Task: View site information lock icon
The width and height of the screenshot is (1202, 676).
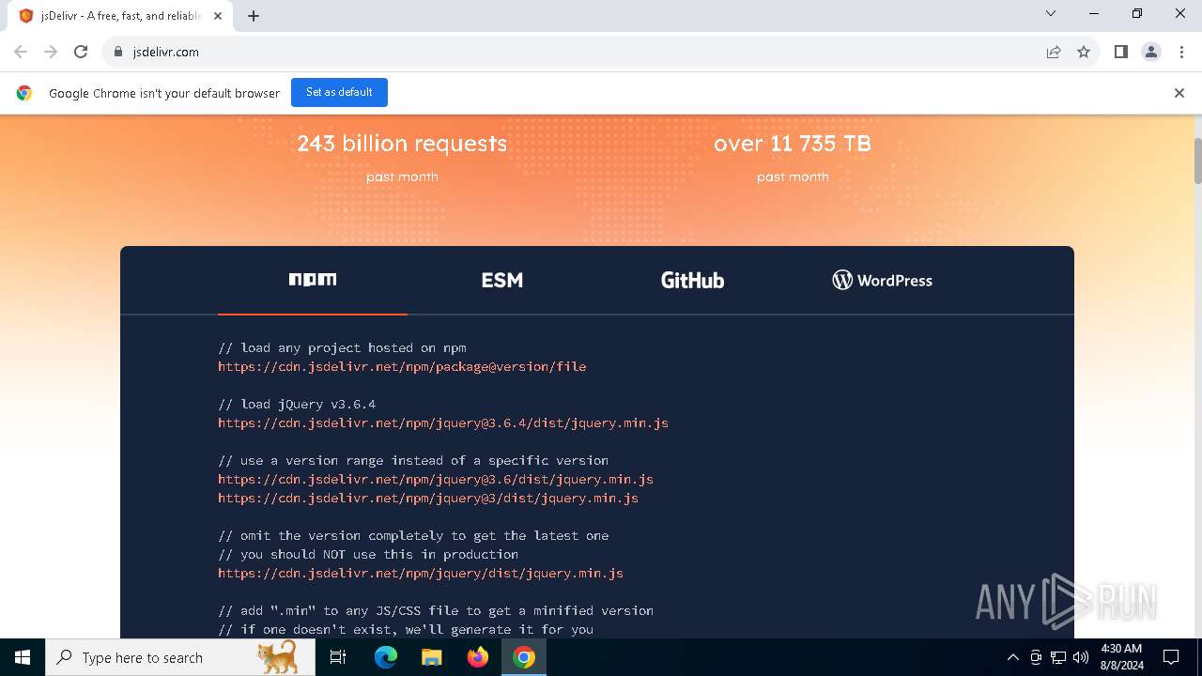Action: [118, 52]
